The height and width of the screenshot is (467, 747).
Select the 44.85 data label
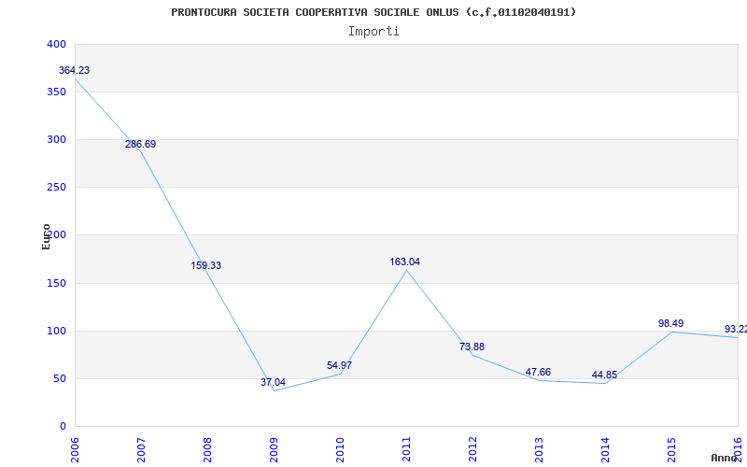pos(604,375)
